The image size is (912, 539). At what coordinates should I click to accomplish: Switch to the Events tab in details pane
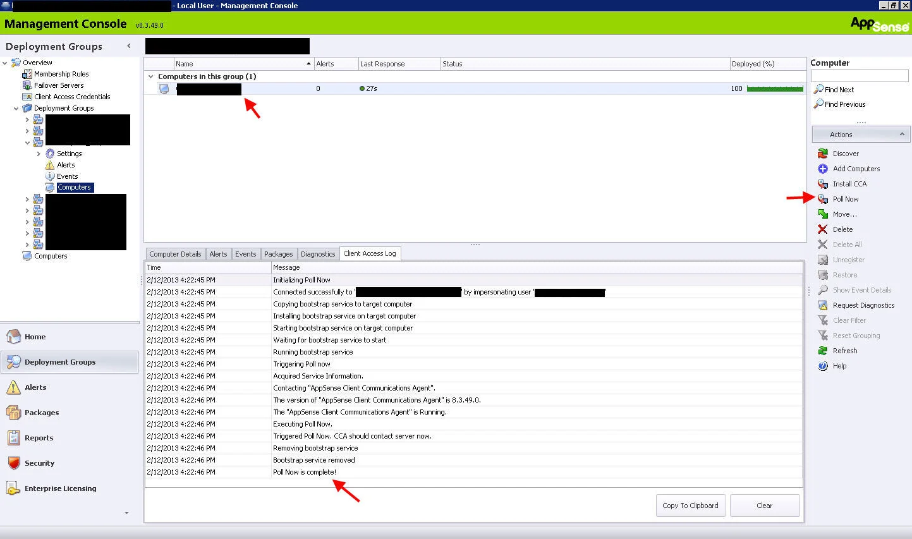pyautogui.click(x=245, y=254)
